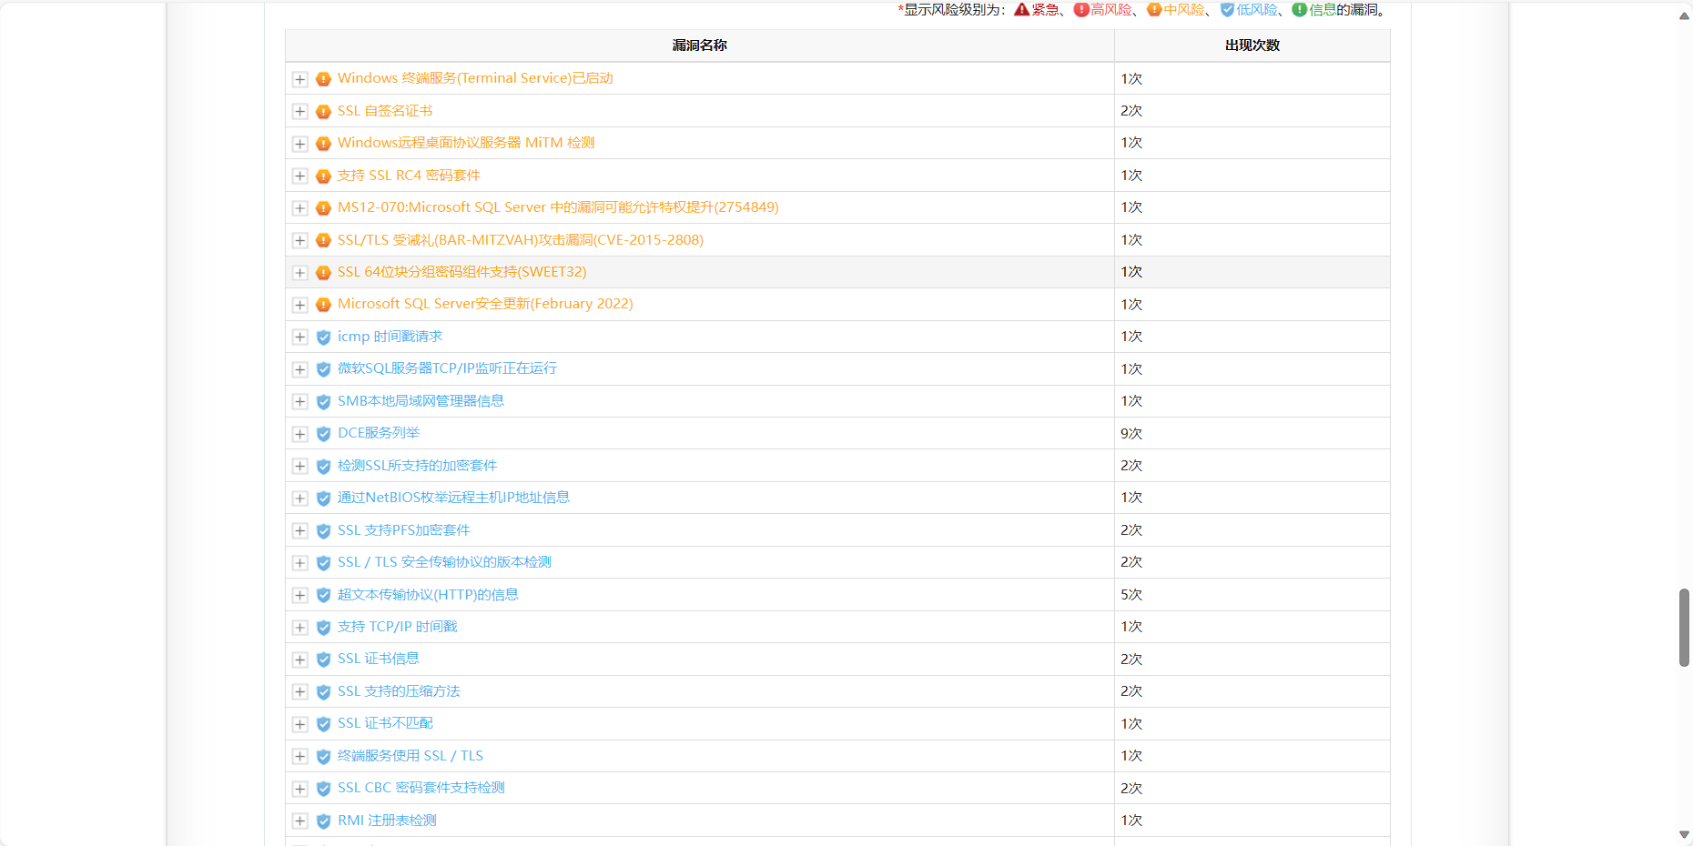Screen dimensions: 1693x846
Task: Click low-risk shield icon beside 微软SQL服务器TCP/IP监听
Action: coord(323,369)
